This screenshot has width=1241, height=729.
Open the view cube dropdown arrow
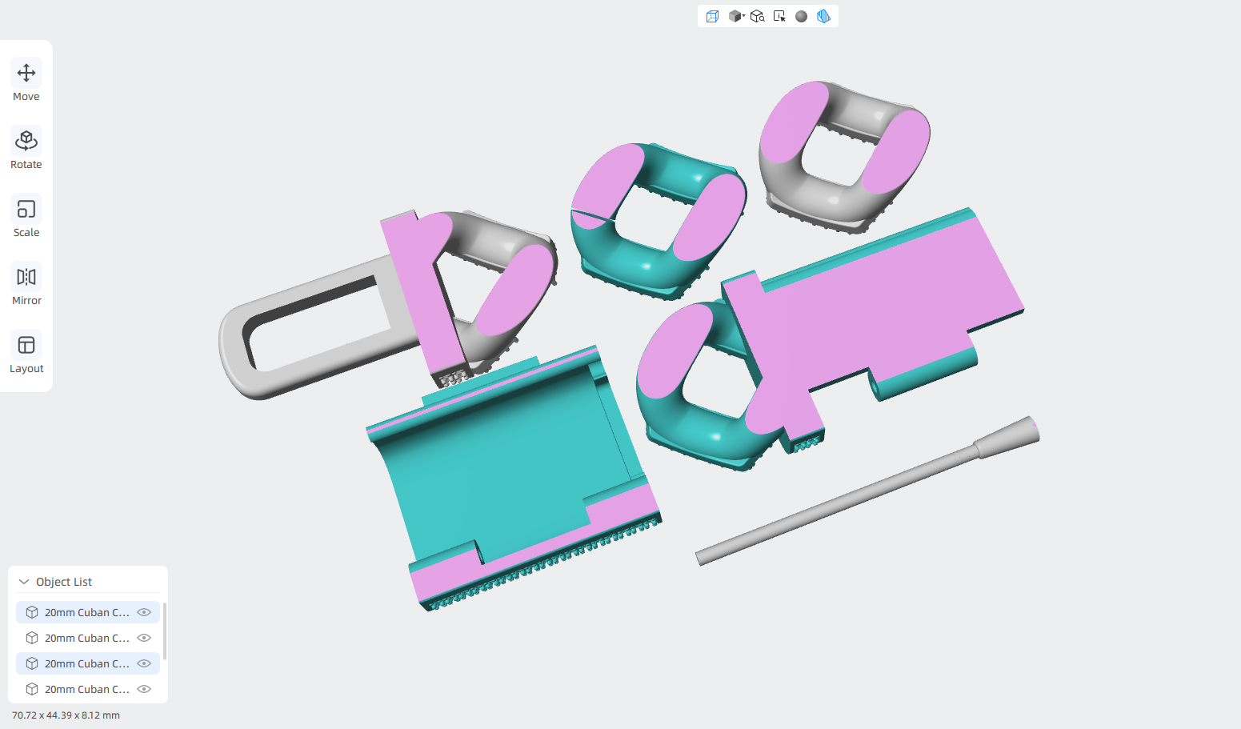tap(743, 15)
